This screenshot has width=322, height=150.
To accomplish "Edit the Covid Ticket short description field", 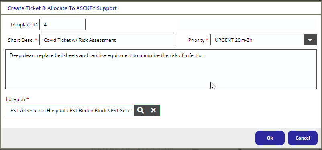I will coord(108,40).
